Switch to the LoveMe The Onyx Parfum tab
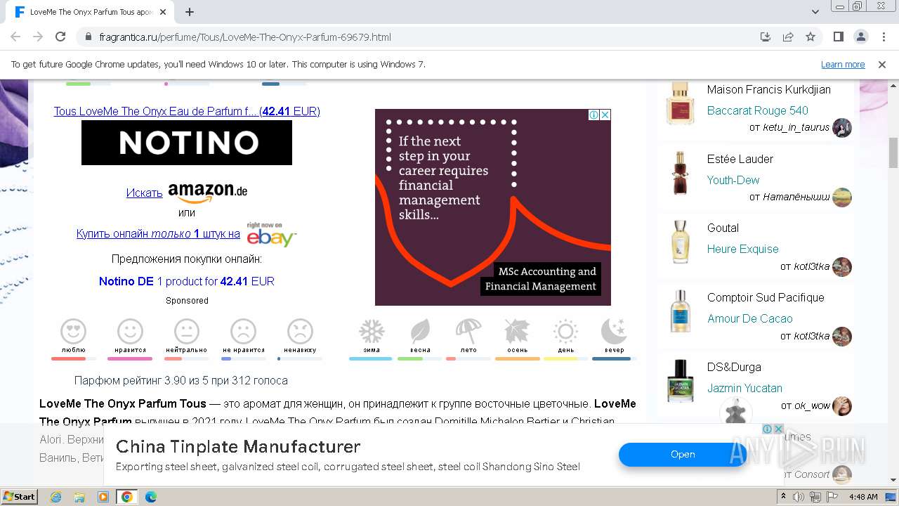 point(91,12)
